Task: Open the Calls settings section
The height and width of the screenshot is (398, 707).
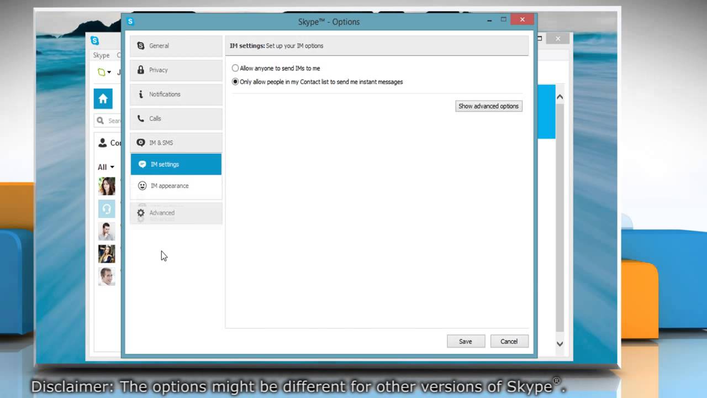Action: click(176, 119)
